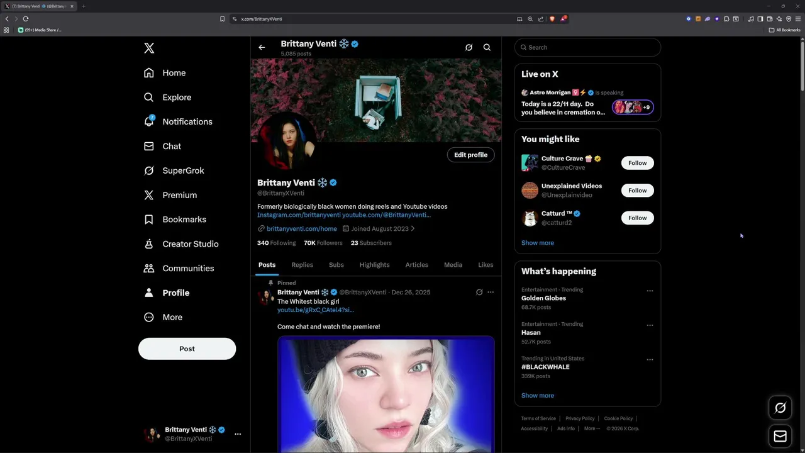This screenshot has height=453, width=805.
Task: Open Home from the sidebar
Action: click(165, 73)
